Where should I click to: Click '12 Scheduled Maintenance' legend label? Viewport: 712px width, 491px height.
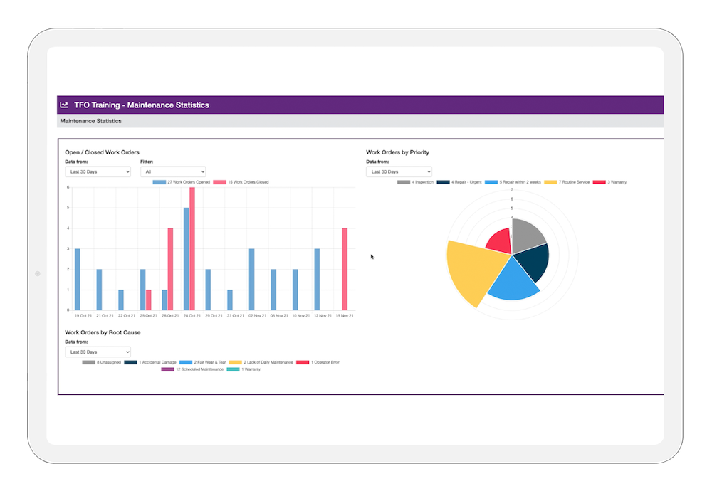click(x=199, y=369)
